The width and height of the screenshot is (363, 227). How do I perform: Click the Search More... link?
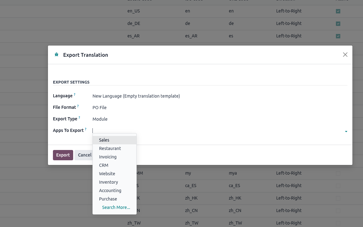tap(116, 207)
